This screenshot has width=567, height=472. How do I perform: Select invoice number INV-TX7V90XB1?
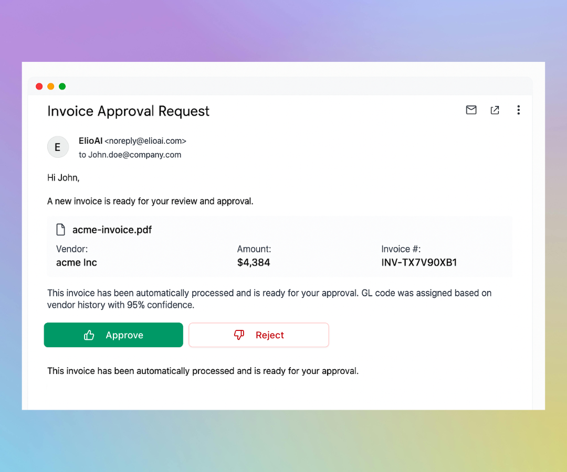pyautogui.click(x=419, y=263)
